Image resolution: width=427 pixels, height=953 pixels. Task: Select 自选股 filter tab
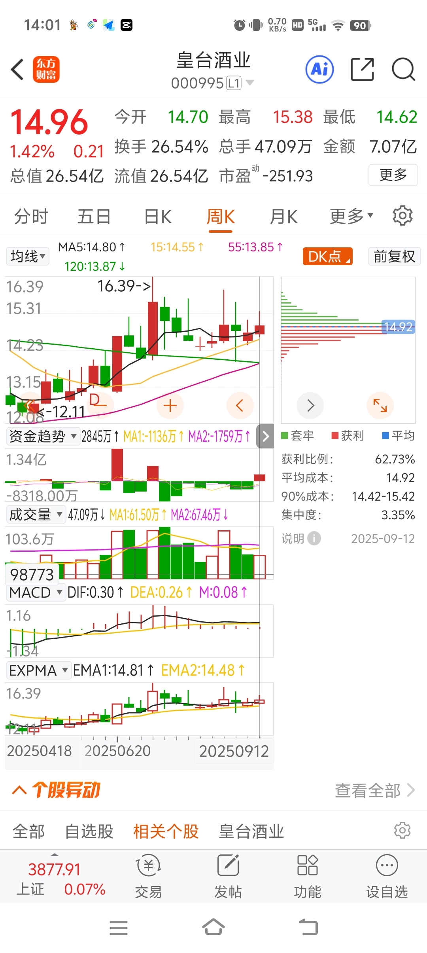coord(89,831)
